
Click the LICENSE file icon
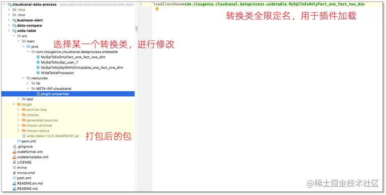click(x=14, y=163)
